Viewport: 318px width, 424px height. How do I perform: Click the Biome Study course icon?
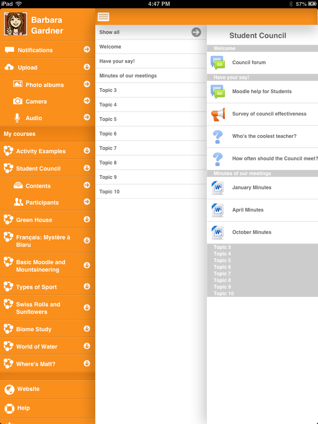[x=8, y=328]
